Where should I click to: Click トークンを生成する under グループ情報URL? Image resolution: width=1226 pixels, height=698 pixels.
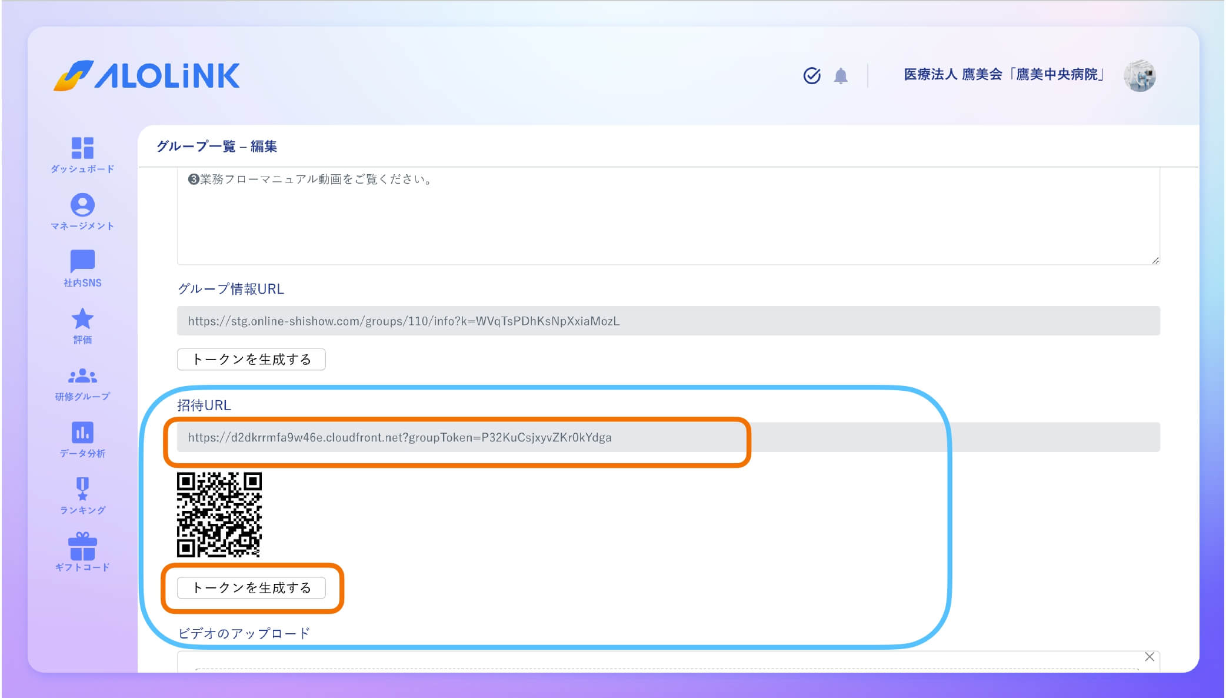pos(251,359)
